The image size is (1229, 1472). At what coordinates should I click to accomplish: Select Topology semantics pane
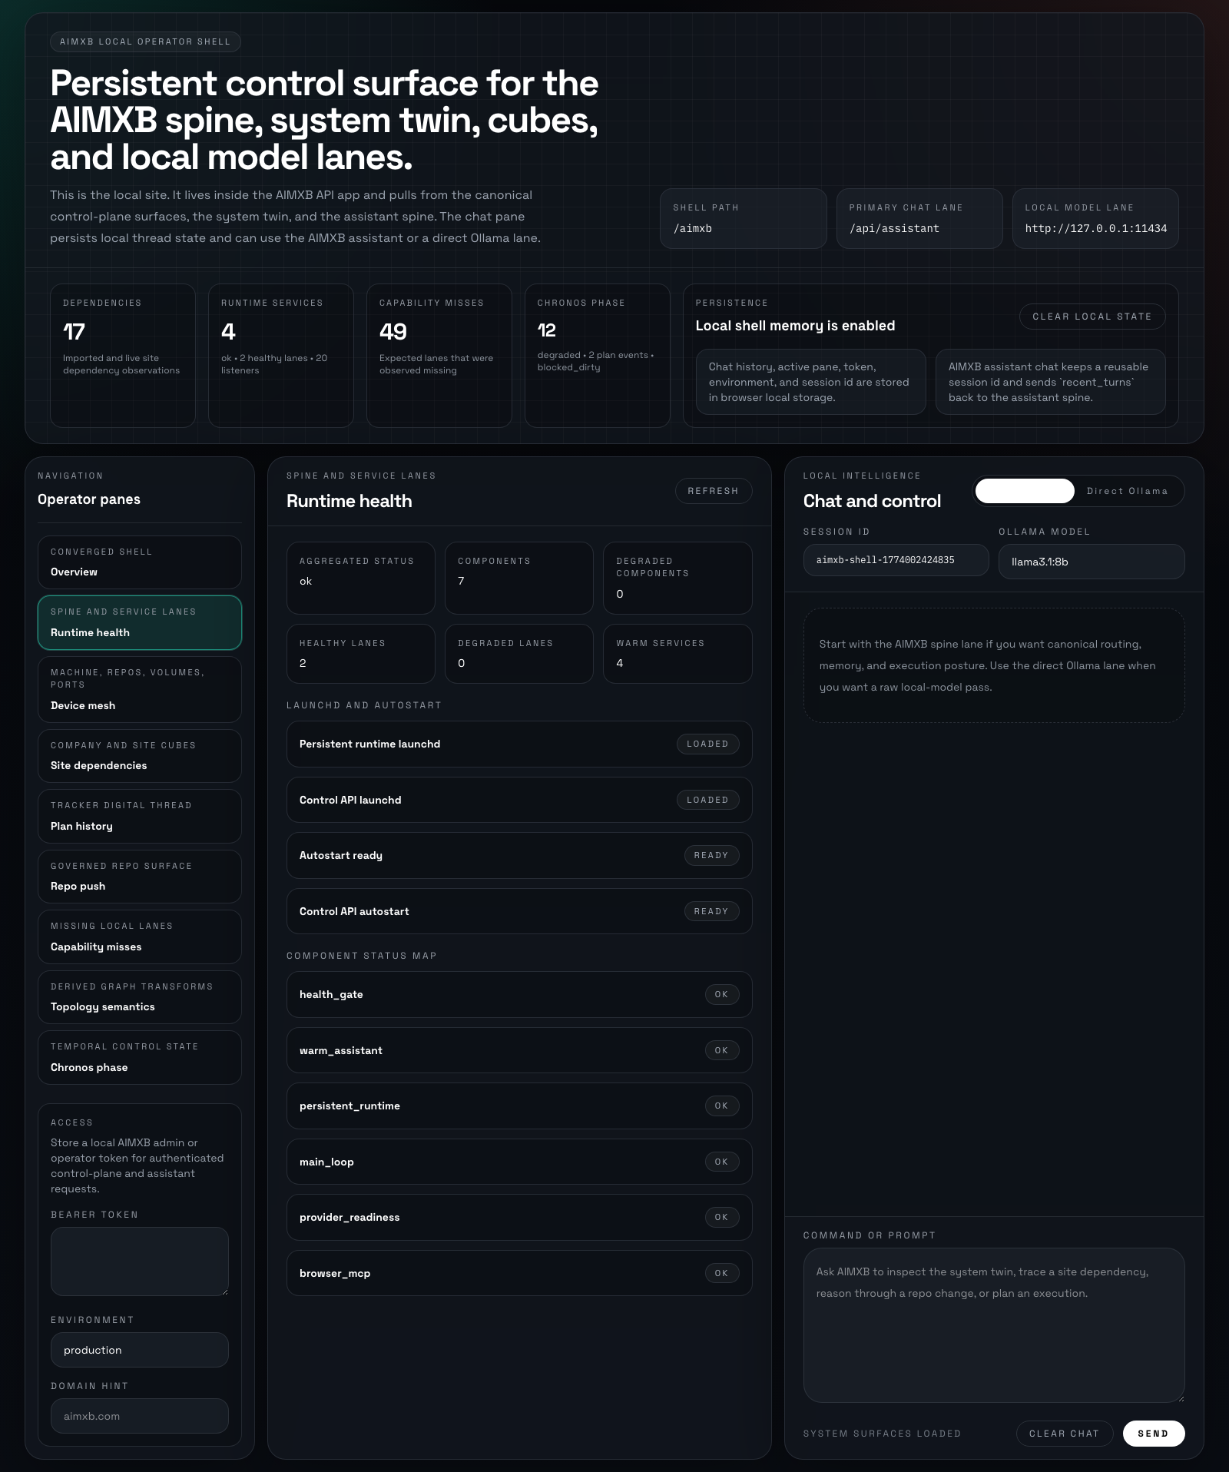[x=139, y=997]
